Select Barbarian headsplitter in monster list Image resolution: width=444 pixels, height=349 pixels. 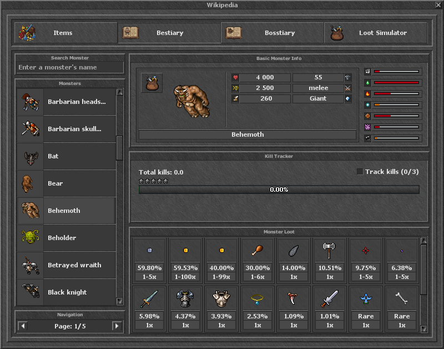tap(66, 102)
